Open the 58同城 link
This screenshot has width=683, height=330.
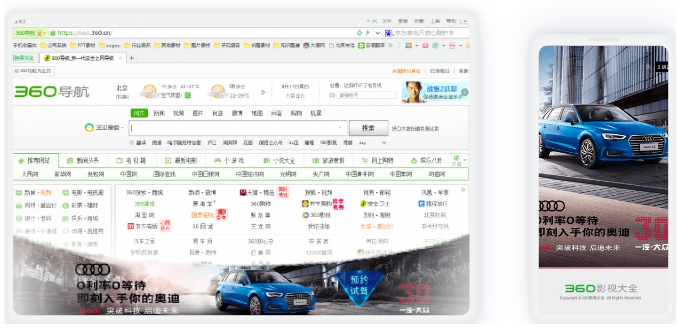202,227
